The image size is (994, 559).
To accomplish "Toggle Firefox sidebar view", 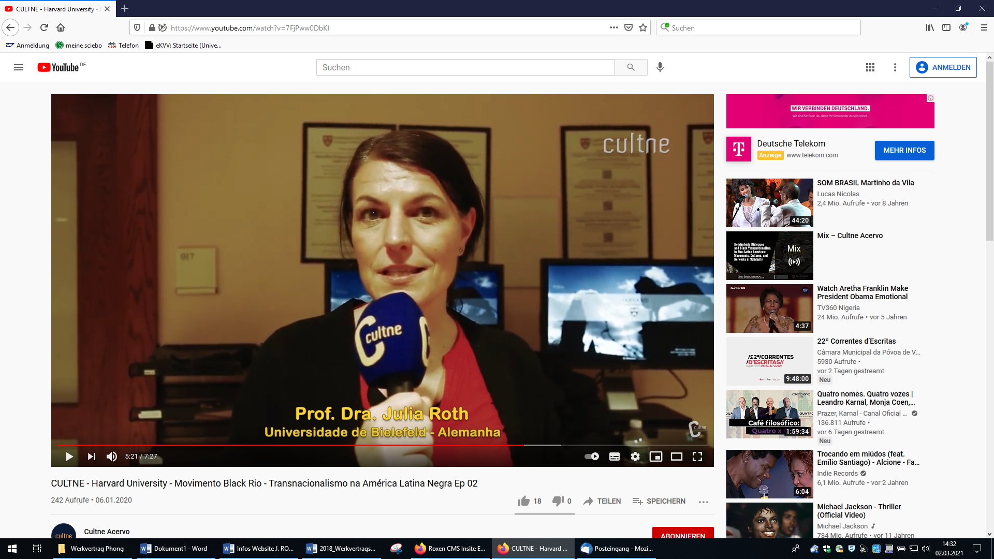I will coord(946,27).
